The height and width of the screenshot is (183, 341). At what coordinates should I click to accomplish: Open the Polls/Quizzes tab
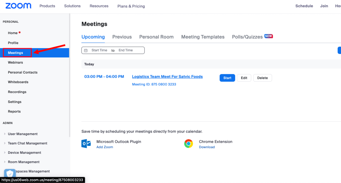point(247,37)
